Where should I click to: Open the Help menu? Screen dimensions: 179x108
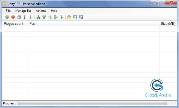(54, 11)
